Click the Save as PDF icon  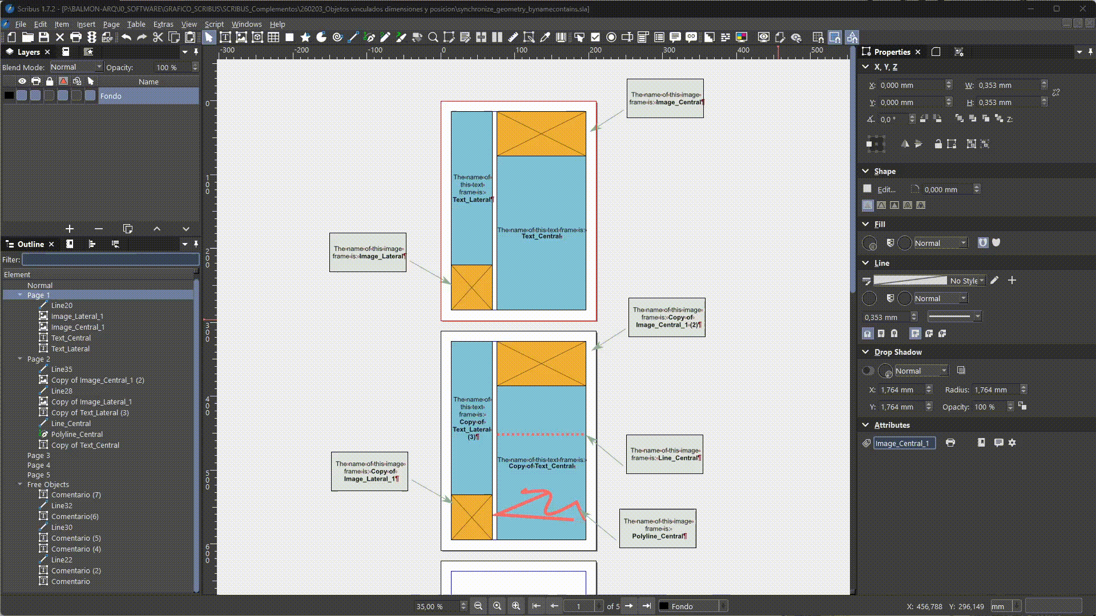(x=107, y=38)
